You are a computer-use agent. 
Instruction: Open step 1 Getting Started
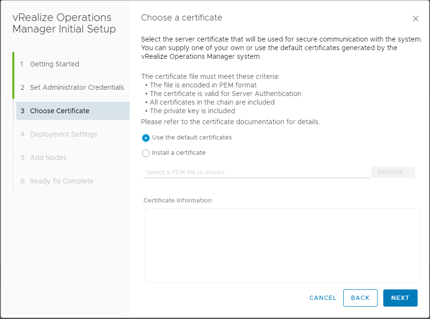pyautogui.click(x=54, y=64)
